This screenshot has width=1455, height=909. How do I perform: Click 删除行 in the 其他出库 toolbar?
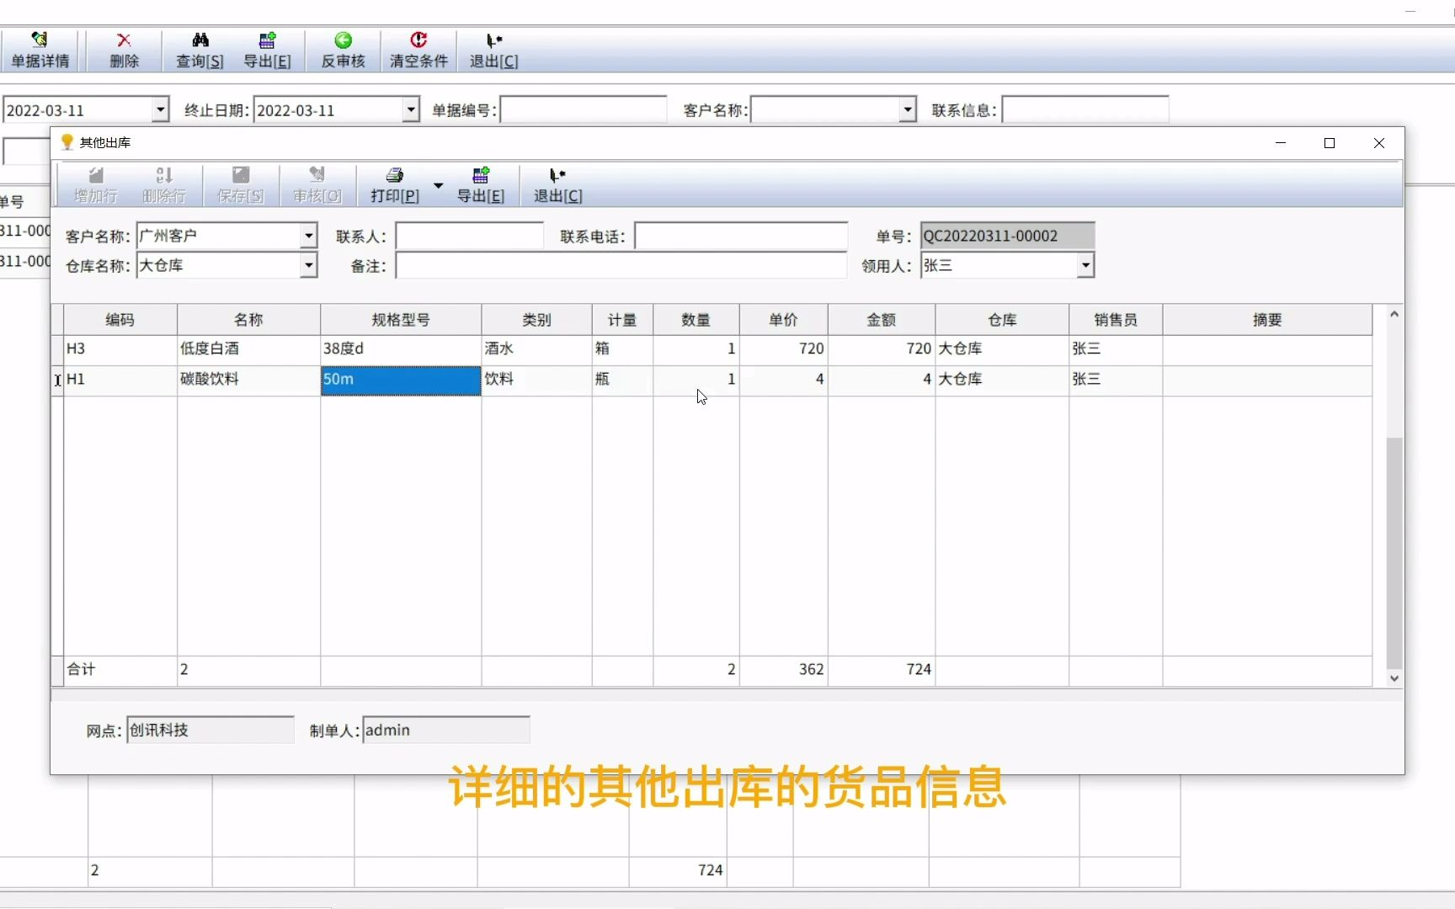coord(164,185)
